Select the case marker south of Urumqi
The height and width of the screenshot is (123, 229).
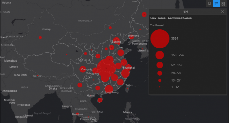pos(40,38)
